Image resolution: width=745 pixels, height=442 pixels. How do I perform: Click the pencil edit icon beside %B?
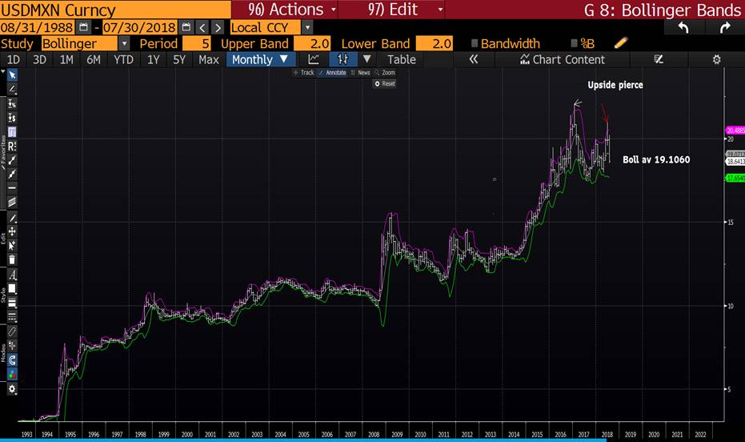tap(621, 43)
